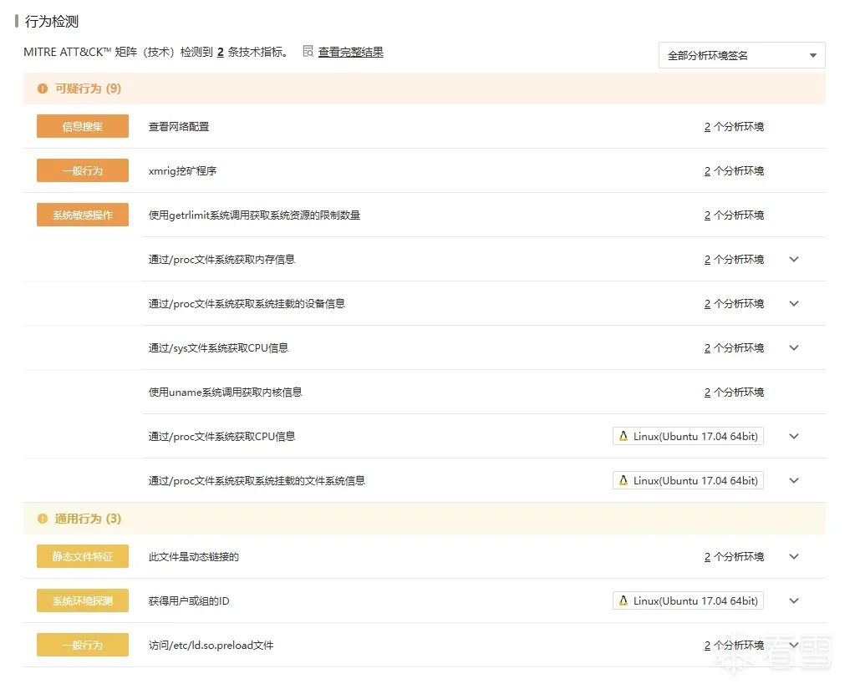Viewport: 850px width, 694px height.
Task: Expand the 此文件是动态链接的 row
Action: pos(794,557)
